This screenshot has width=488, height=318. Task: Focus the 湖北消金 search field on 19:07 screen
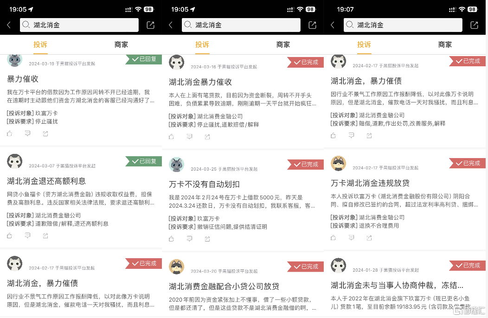click(403, 25)
